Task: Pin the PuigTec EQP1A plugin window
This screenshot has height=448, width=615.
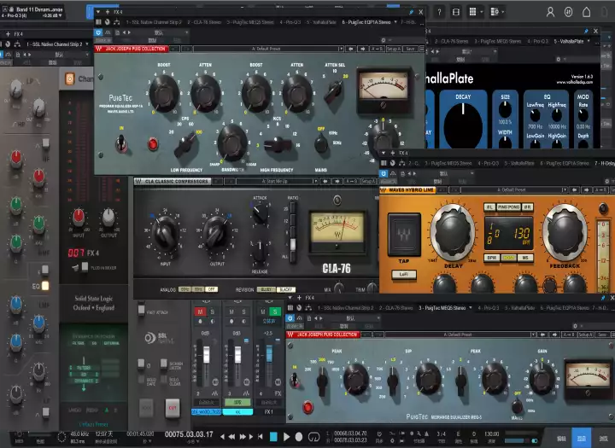Action: pos(411,12)
